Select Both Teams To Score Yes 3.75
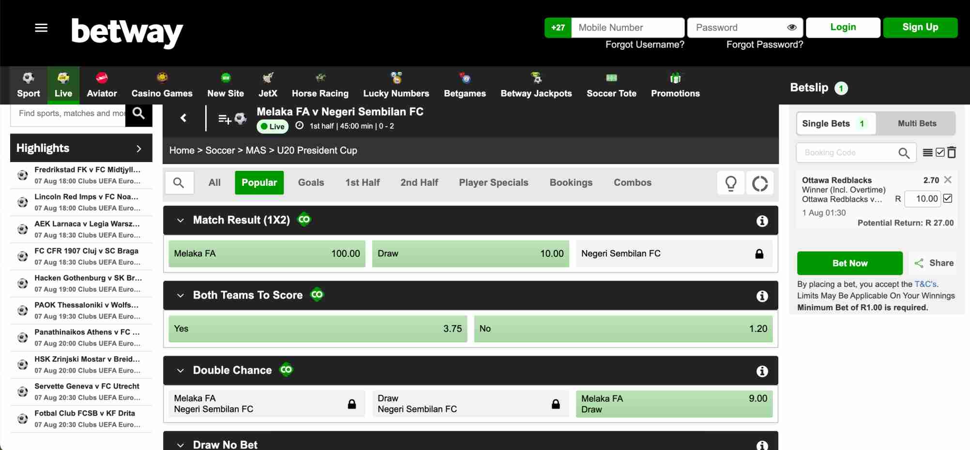Viewport: 970px width, 450px height. pos(318,329)
